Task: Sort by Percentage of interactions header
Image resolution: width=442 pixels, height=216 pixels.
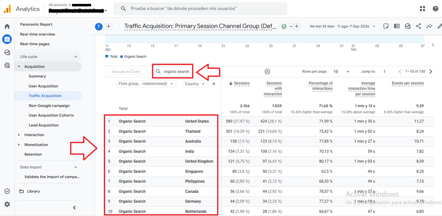Action: [321, 86]
